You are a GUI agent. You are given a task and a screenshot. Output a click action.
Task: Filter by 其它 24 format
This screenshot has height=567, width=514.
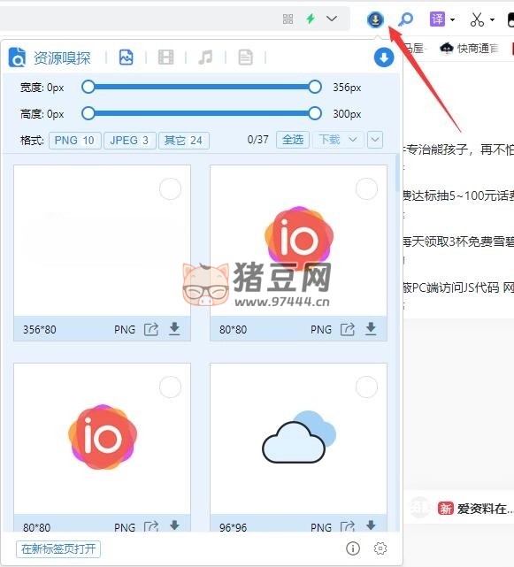pos(184,141)
